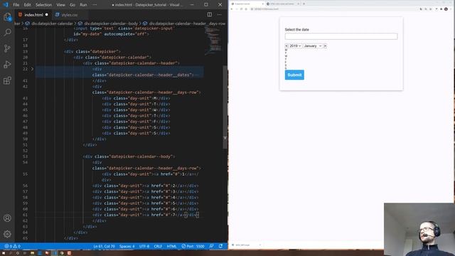
Task: Open the Extensions view
Action: pos(7,80)
